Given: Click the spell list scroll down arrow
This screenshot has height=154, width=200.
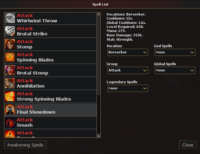Looking at the screenshot, I should click(x=98, y=136).
